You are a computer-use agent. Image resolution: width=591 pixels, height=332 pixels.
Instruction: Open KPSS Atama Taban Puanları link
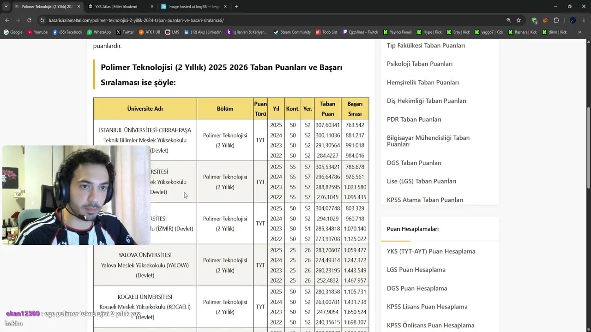tap(425, 200)
